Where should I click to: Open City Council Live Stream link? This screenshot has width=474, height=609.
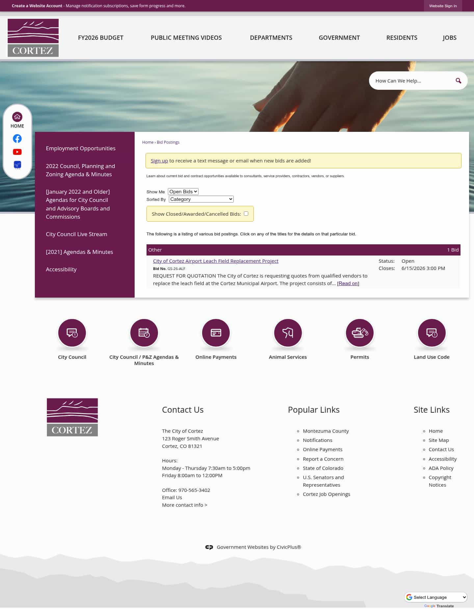click(76, 234)
